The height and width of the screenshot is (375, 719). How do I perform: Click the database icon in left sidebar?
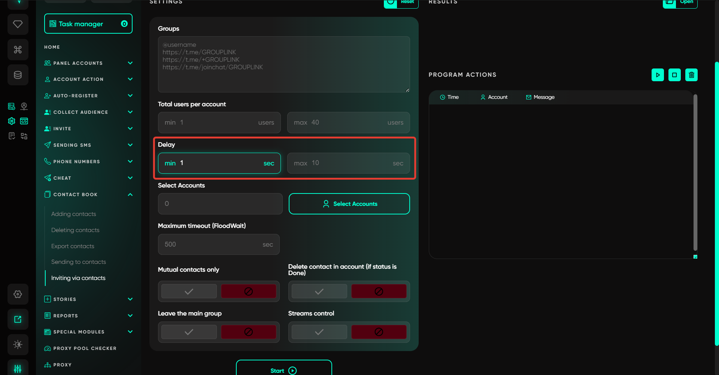click(x=18, y=75)
